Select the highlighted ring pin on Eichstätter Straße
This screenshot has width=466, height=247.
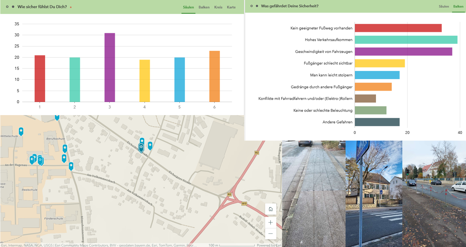(141, 148)
